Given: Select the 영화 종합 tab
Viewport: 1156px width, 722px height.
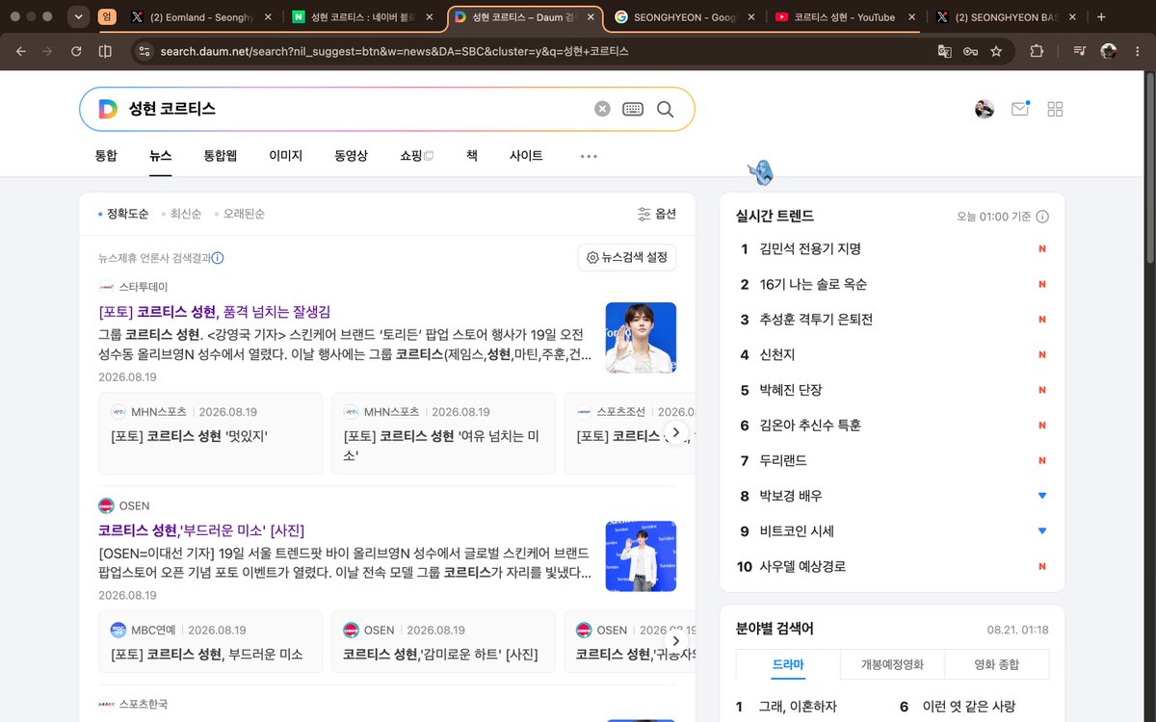Looking at the screenshot, I should [x=997, y=664].
